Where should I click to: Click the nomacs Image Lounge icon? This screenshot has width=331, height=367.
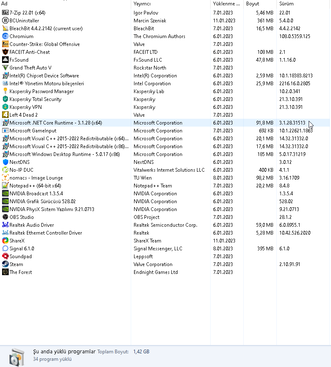pos(5,178)
